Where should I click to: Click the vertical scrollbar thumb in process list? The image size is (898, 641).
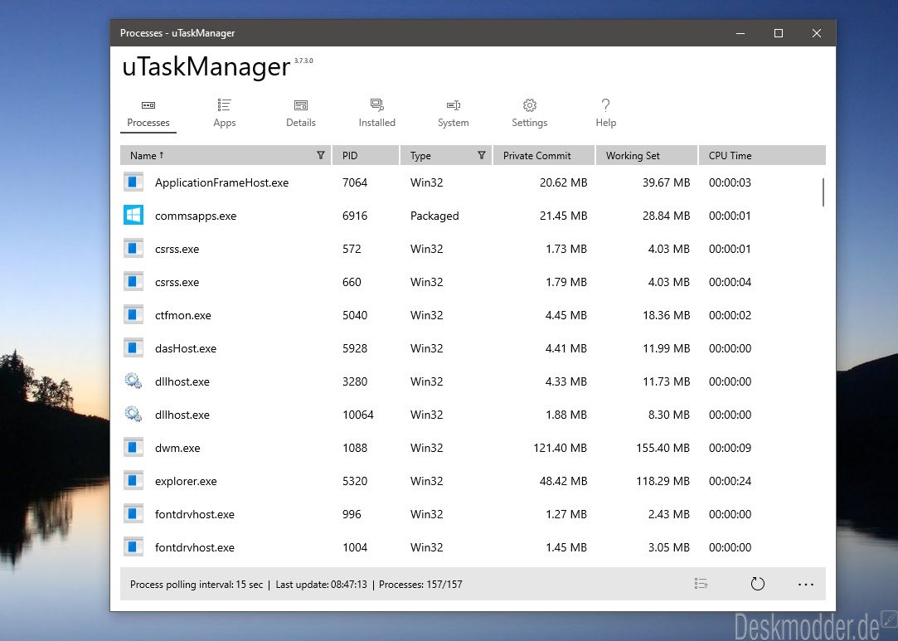coord(823,192)
